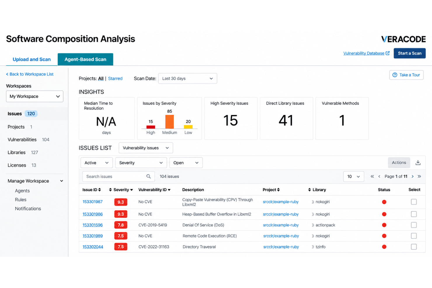Open the Scan Date Last 30 days dropdown
The image size is (432, 288).
click(187, 78)
